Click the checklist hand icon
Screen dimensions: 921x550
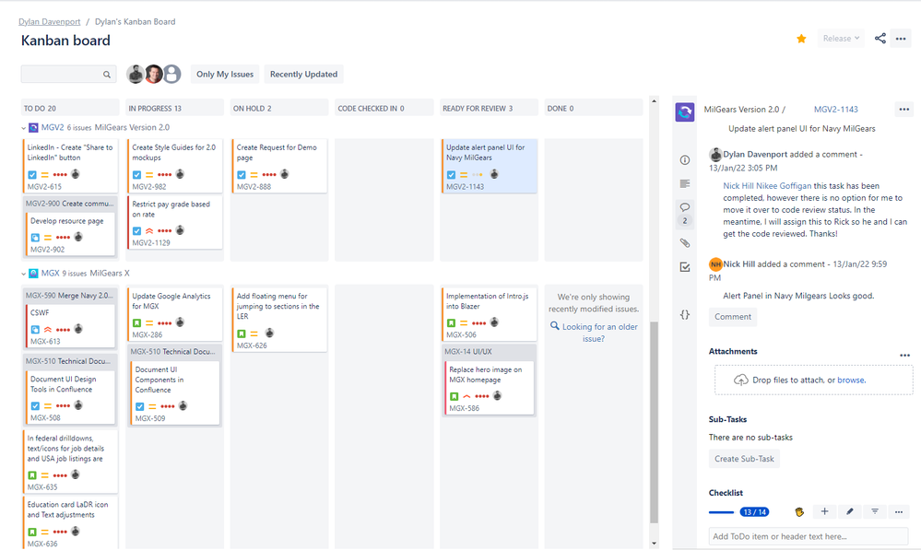[x=798, y=512]
